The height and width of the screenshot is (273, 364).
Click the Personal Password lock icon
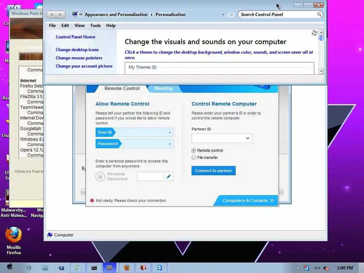pos(100,177)
